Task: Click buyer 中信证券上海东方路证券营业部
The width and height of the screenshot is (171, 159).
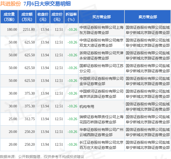Action: [101, 30]
